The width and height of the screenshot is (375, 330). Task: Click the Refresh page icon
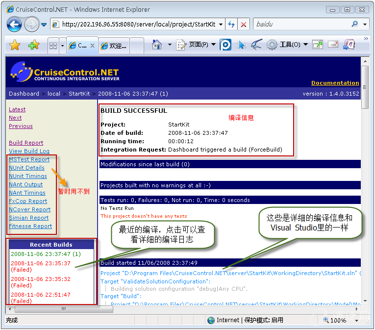coord(231,24)
